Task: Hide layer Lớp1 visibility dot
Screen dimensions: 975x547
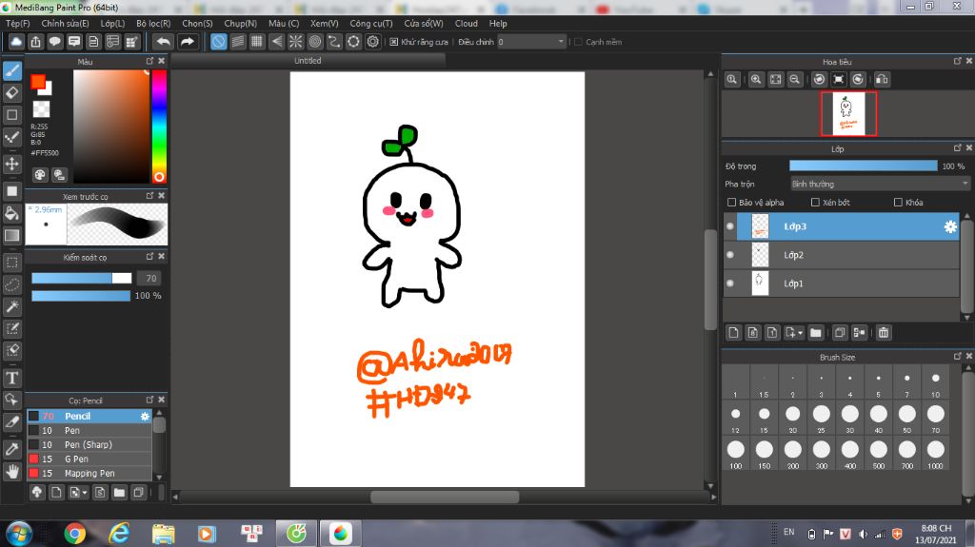Action: (x=730, y=283)
